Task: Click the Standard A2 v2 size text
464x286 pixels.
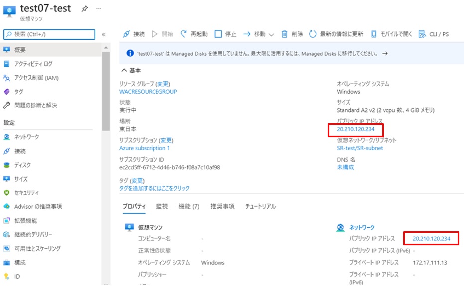Action: coord(386,110)
